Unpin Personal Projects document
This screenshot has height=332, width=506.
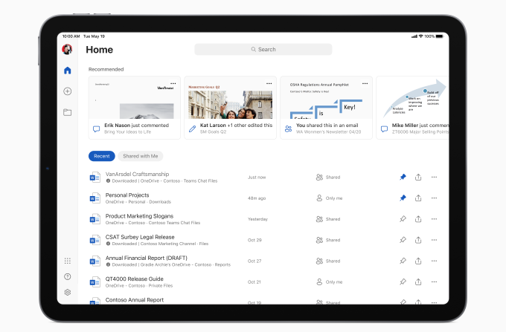click(x=403, y=198)
